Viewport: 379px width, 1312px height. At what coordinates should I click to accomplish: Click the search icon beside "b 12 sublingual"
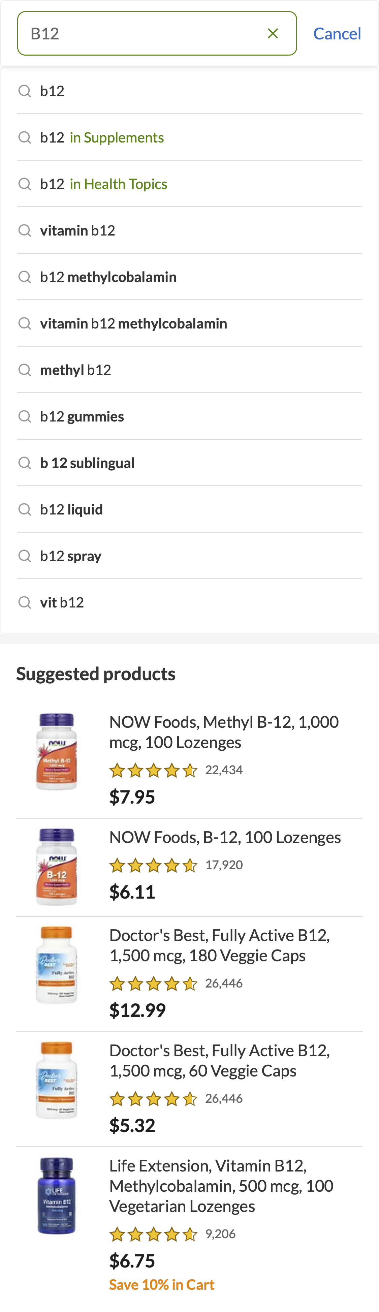(x=25, y=463)
